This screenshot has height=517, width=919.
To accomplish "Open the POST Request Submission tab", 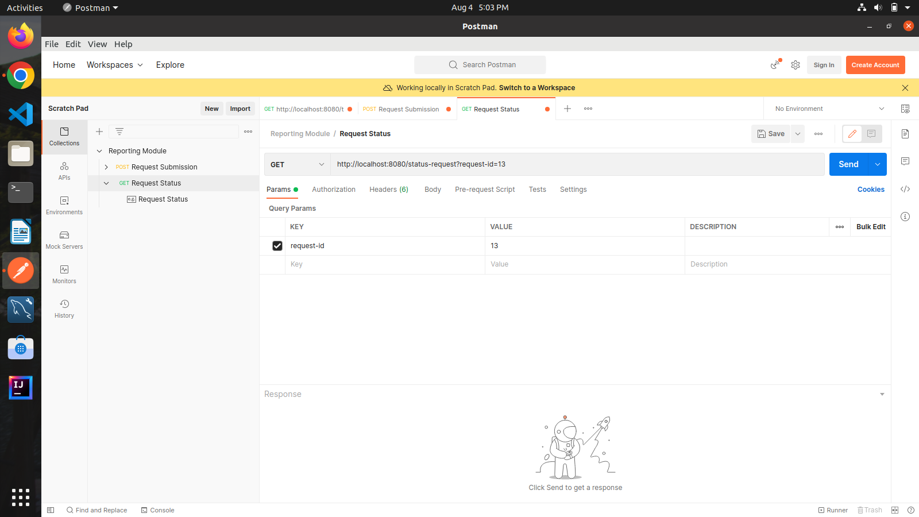I will pos(407,109).
